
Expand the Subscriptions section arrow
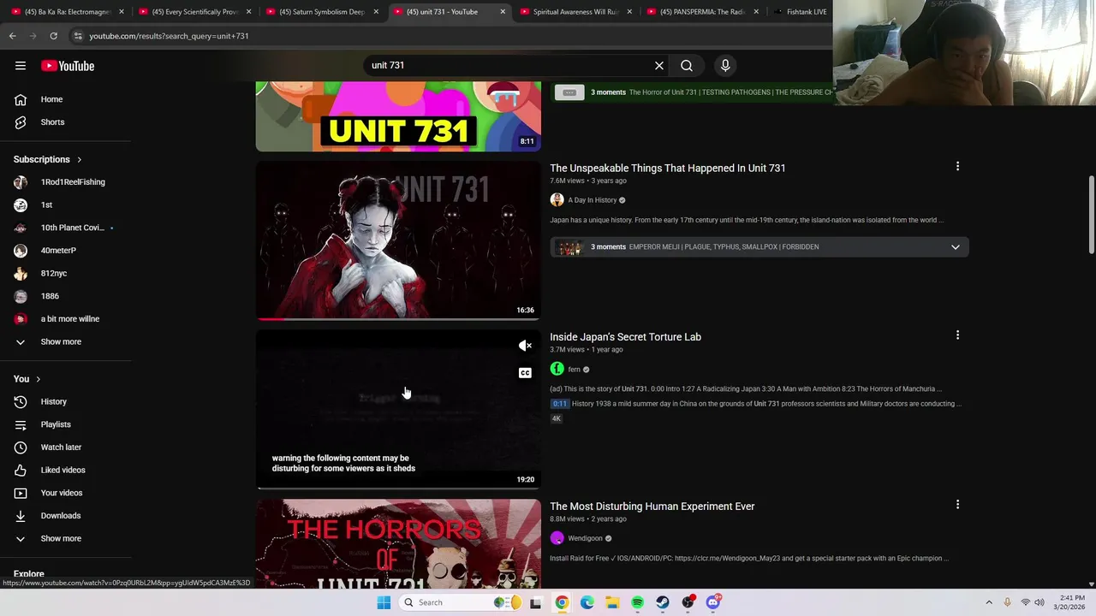click(x=79, y=160)
